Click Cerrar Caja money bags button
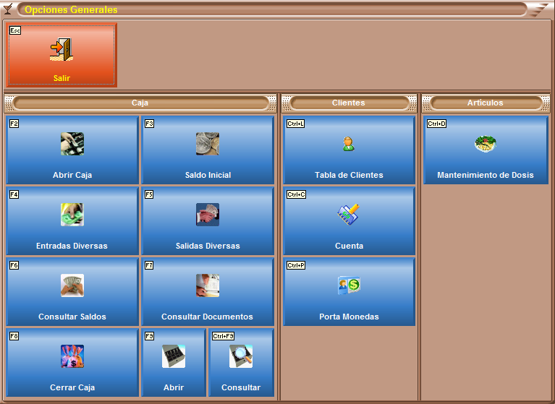Screen dimensions: 555x404 point(72,363)
